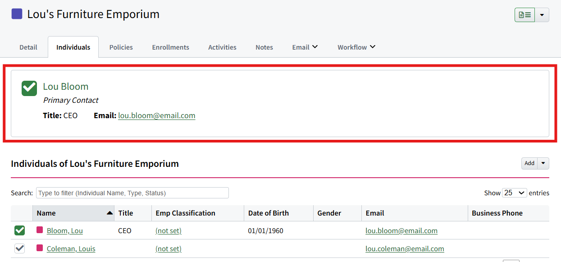
Task: Select the CEO title cell
Action: tap(125, 231)
